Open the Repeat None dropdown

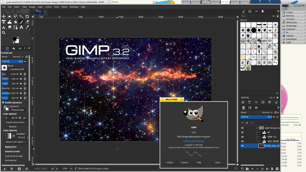[16, 122]
